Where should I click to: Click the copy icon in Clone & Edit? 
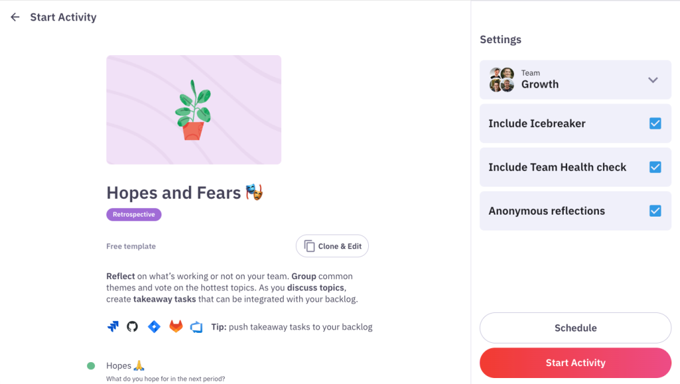click(309, 246)
